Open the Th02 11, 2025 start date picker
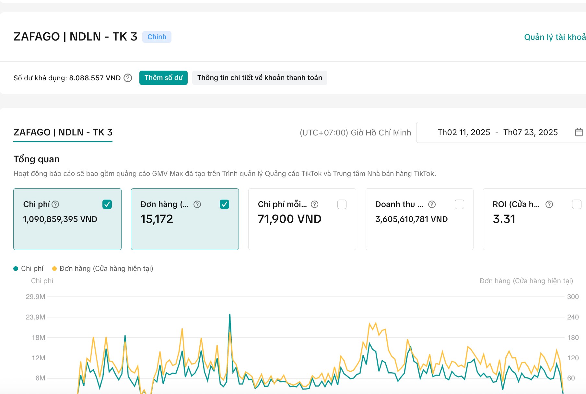The height and width of the screenshot is (394, 586). pyautogui.click(x=464, y=132)
